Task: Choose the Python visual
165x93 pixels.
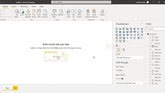Action: [x=131, y=38]
